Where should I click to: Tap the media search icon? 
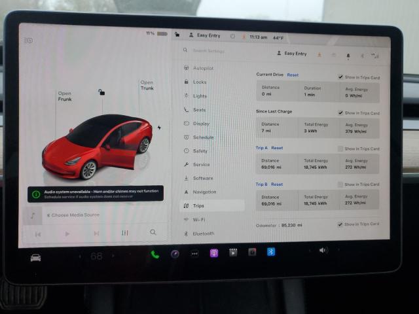153,232
